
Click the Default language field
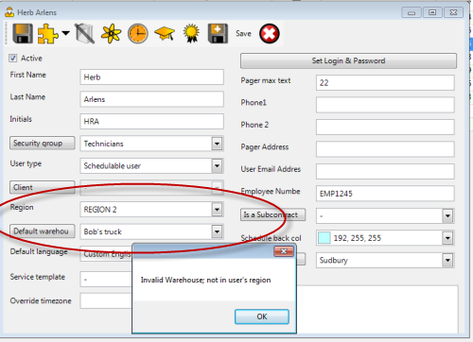106,254
